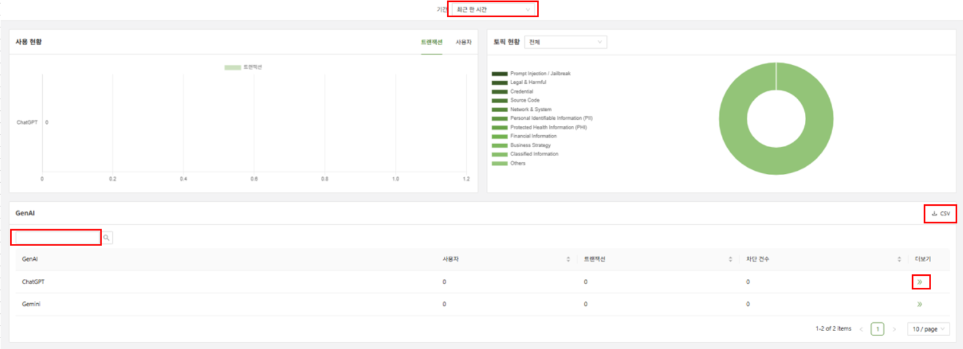Toggle 트랜잭션 legend in usage chart

coord(243,67)
